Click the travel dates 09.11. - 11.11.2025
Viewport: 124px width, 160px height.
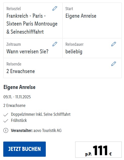17,97
